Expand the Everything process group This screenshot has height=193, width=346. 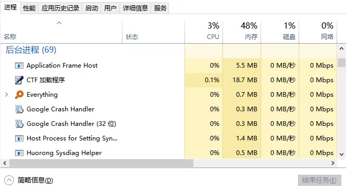[7, 95]
